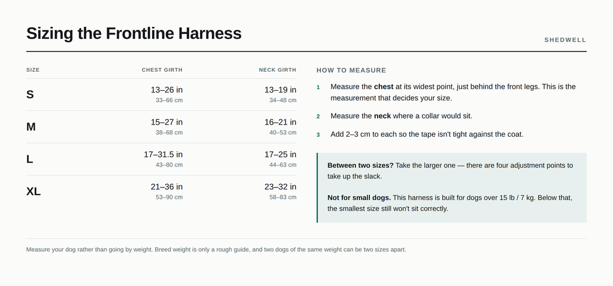Click chest girth value '15–27 in'

point(166,122)
